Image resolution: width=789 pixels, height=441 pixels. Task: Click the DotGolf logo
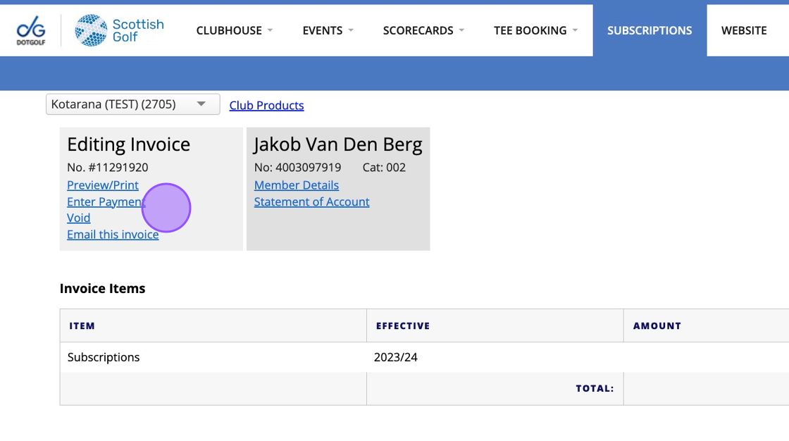[30, 30]
